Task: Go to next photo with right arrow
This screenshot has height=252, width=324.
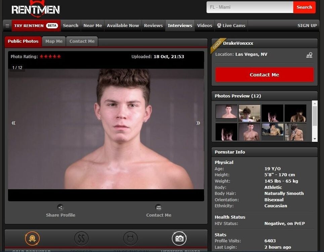Action: [198, 123]
